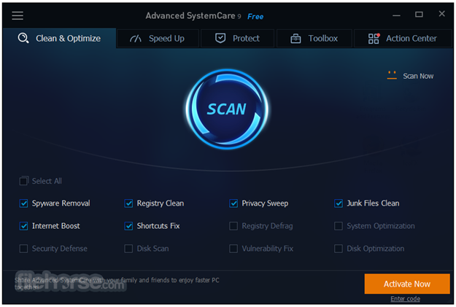This screenshot has height=307, width=456.
Task: Click the share with family and friends message
Action: pos(117,284)
